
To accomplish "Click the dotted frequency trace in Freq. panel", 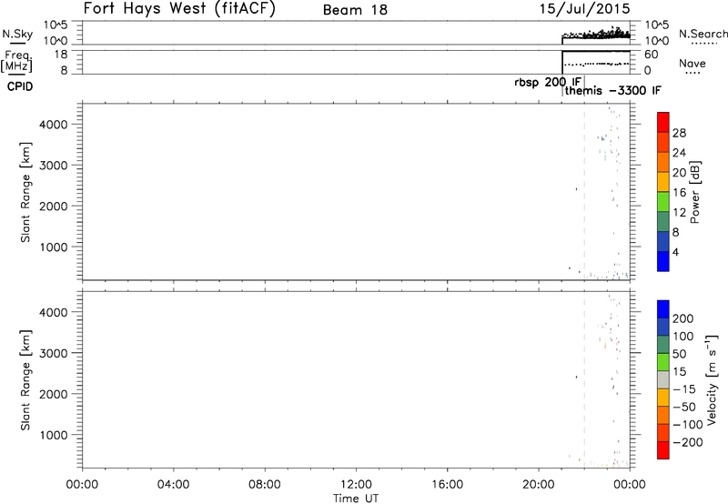I will click(596, 64).
